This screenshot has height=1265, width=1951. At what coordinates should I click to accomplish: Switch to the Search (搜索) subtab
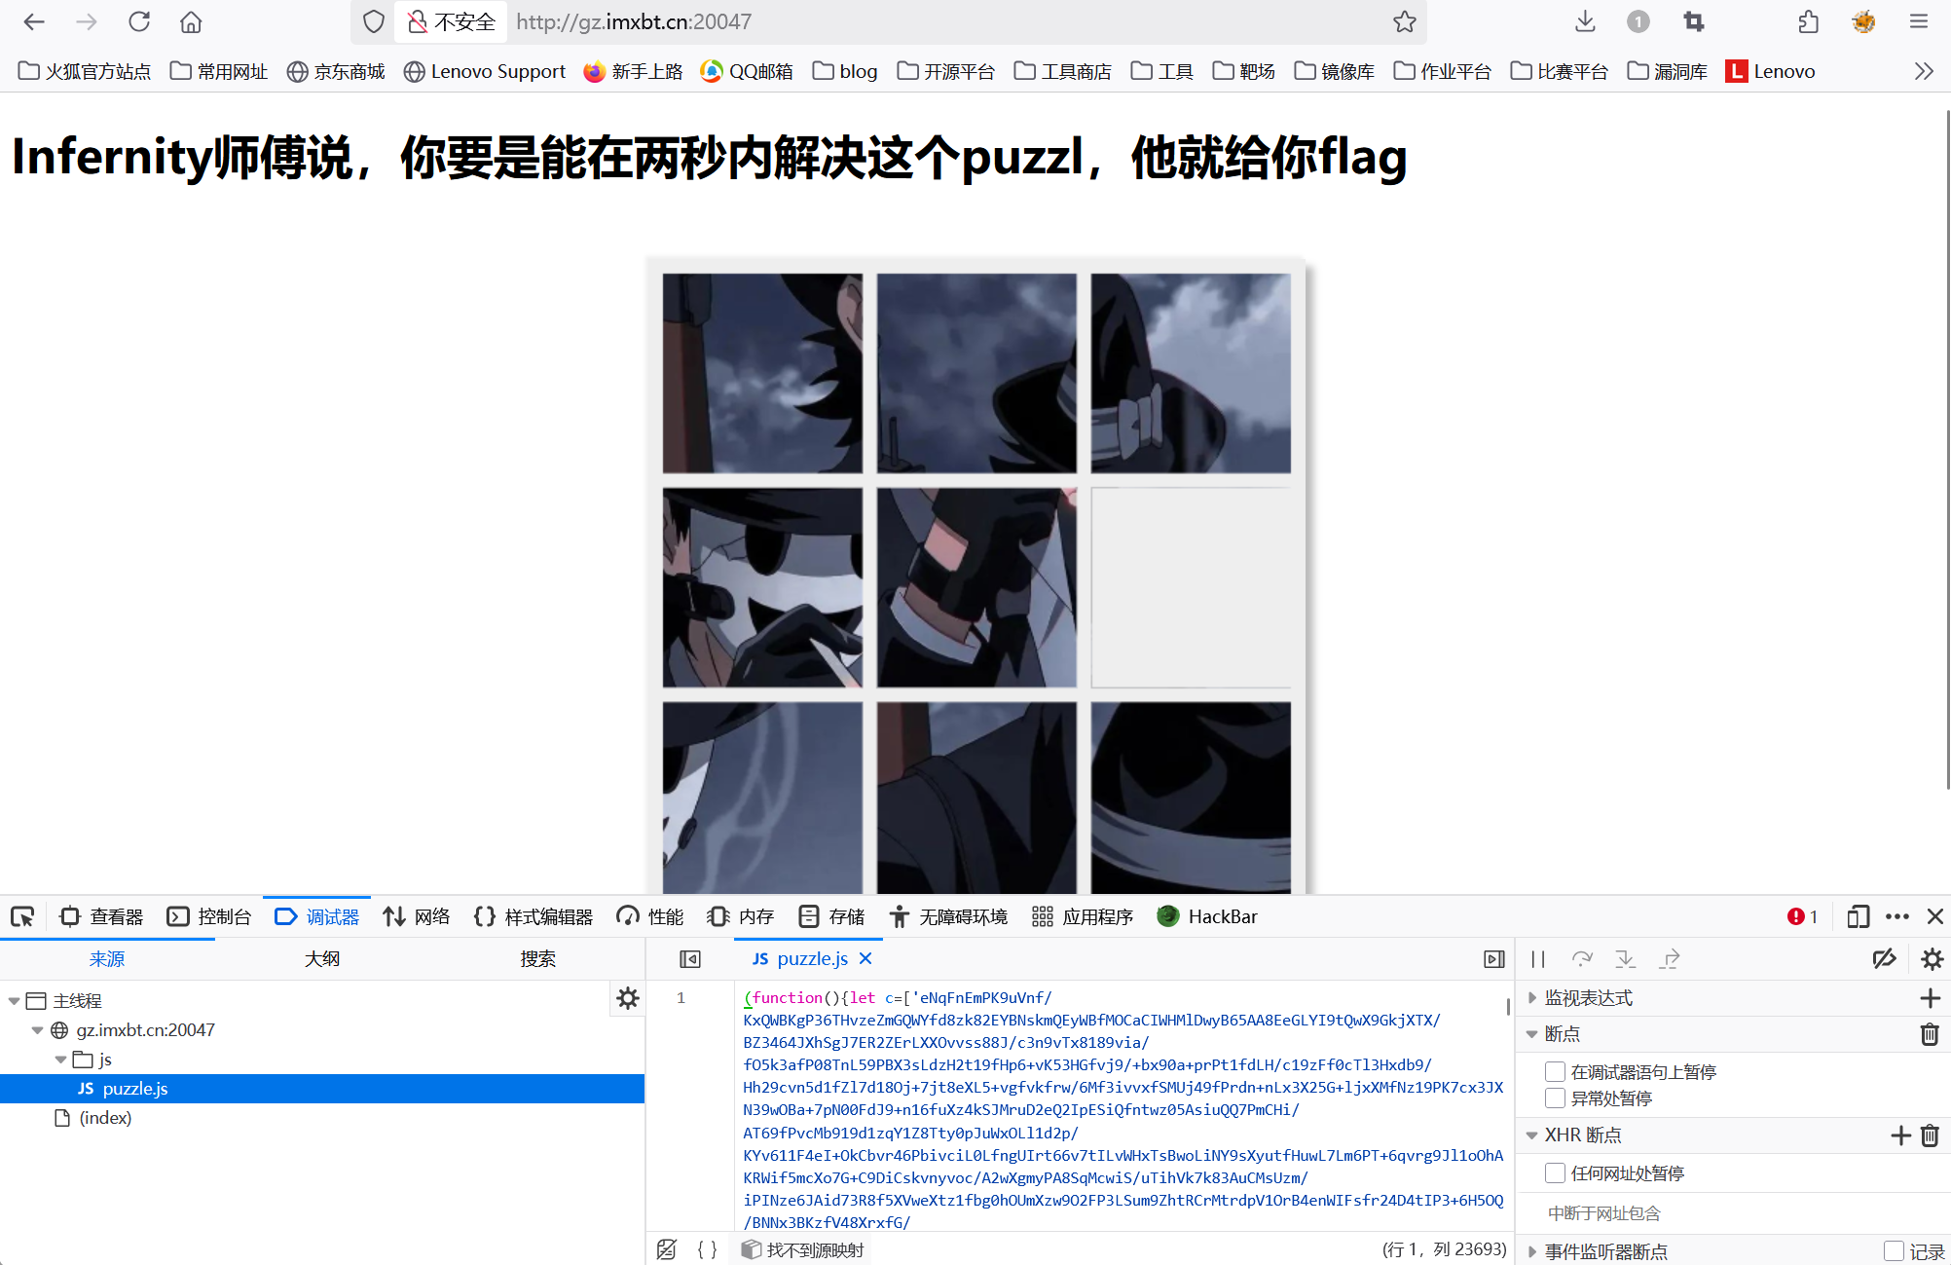tap(537, 959)
